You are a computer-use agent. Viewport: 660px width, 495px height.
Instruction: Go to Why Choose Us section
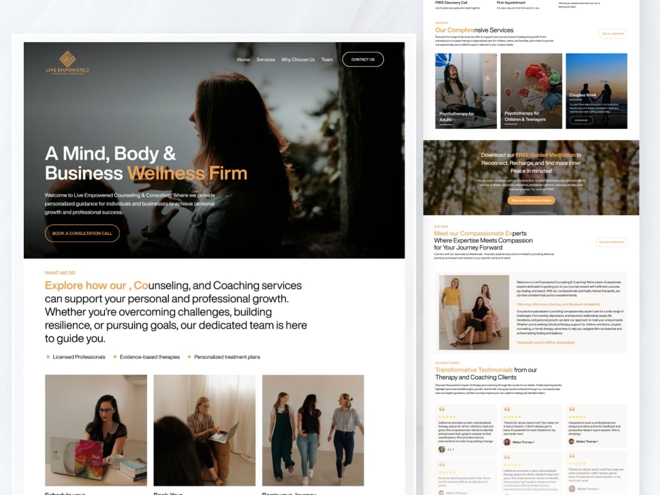coord(298,60)
